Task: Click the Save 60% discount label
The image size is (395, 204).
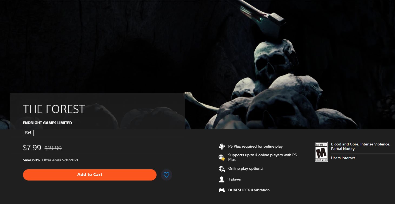Action: coord(31,160)
